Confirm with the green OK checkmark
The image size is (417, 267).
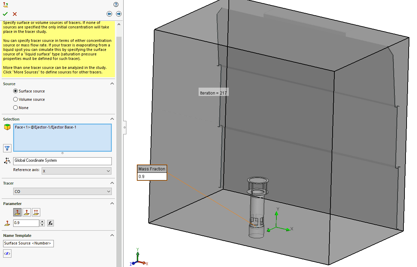coord(5,14)
